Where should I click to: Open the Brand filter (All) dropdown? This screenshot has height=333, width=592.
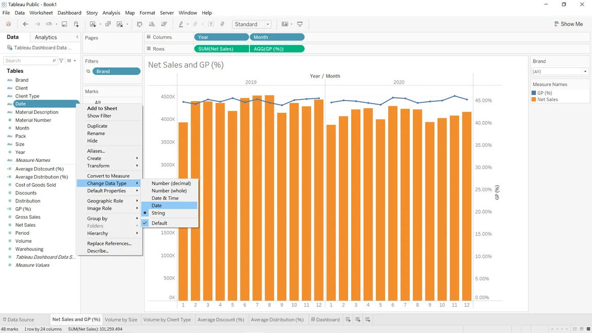coord(559,72)
